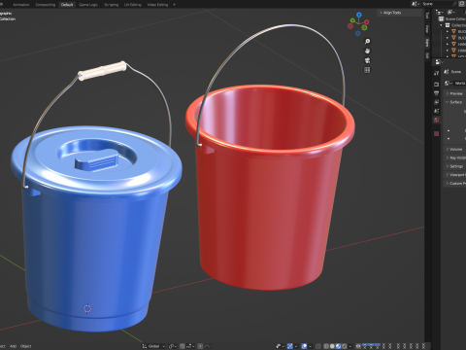
Task: Toggle show gizmo button
Action: point(290,346)
